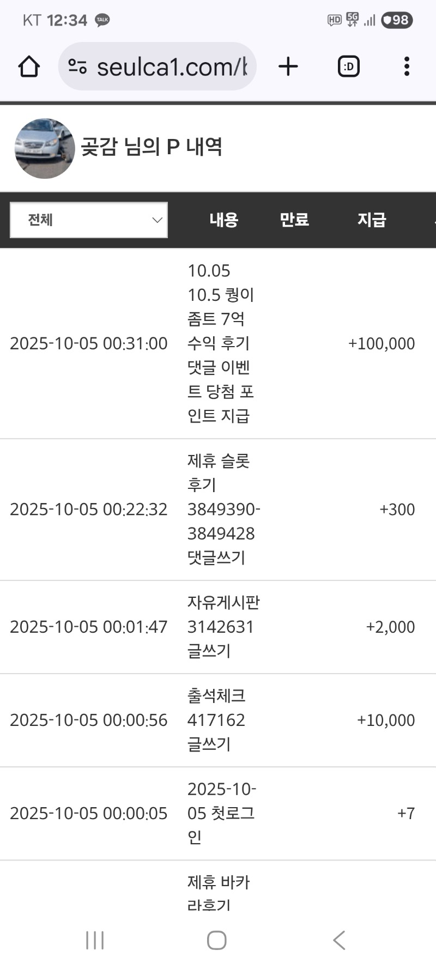Select the 내용 column header

click(224, 220)
